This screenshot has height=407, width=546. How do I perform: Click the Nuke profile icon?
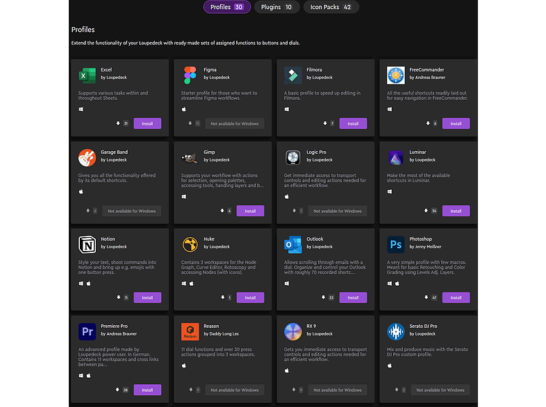point(190,244)
